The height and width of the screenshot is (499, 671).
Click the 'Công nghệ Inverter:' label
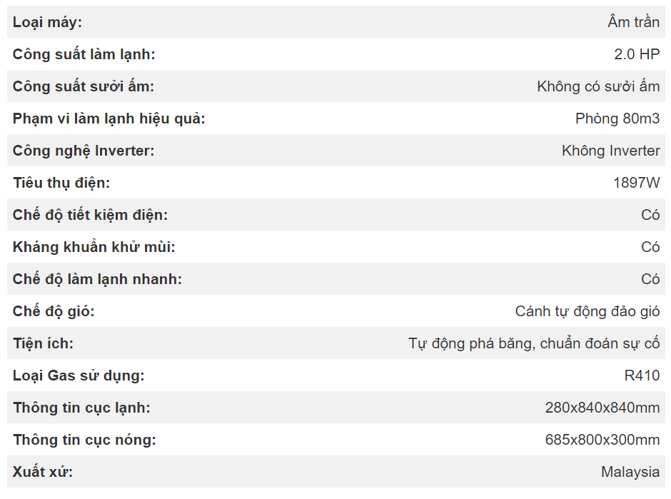click(83, 151)
